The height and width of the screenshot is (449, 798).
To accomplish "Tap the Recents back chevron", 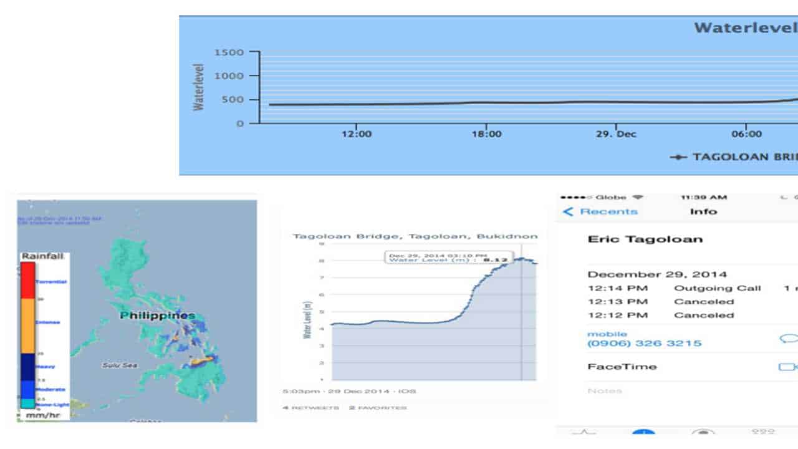I will (568, 212).
